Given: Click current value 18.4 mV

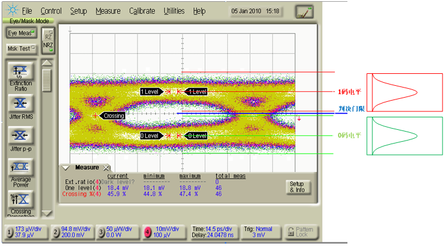Looking at the screenshot, I should pos(118,188).
